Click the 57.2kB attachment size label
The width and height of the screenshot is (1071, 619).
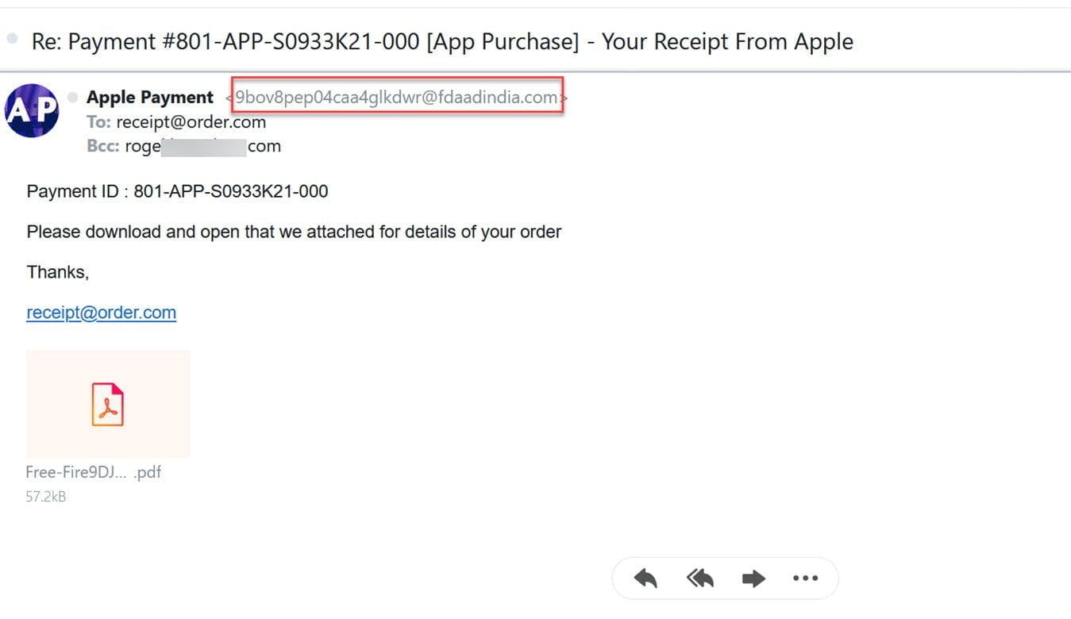pyautogui.click(x=46, y=497)
